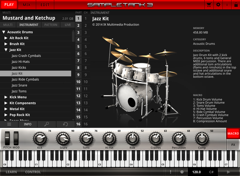Screen dimensions: 240x176
Task: Select part 1
Action: (x=78, y=19)
